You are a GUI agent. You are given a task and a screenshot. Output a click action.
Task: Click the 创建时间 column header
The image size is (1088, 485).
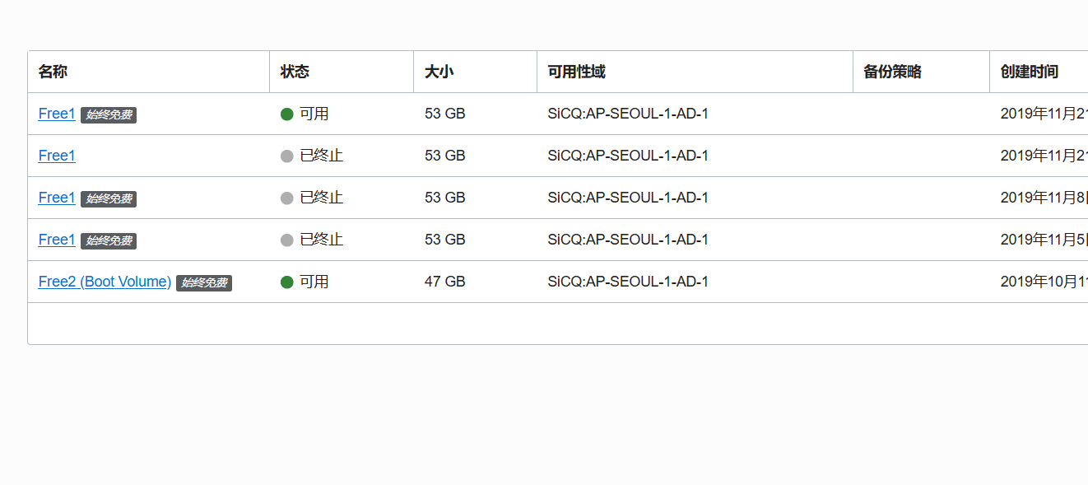point(1029,72)
